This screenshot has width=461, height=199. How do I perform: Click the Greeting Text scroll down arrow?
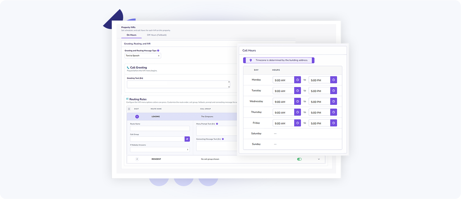click(229, 87)
